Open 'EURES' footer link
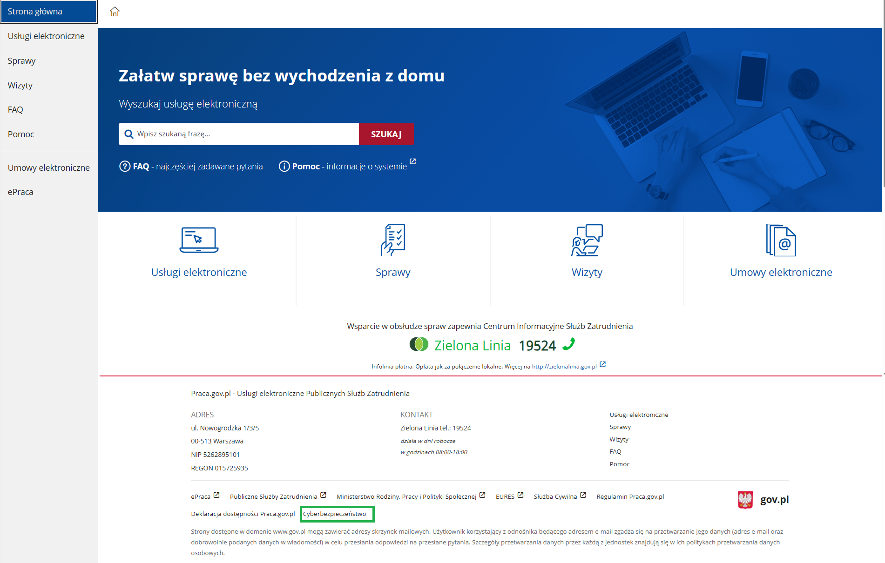The width and height of the screenshot is (885, 563). click(505, 496)
